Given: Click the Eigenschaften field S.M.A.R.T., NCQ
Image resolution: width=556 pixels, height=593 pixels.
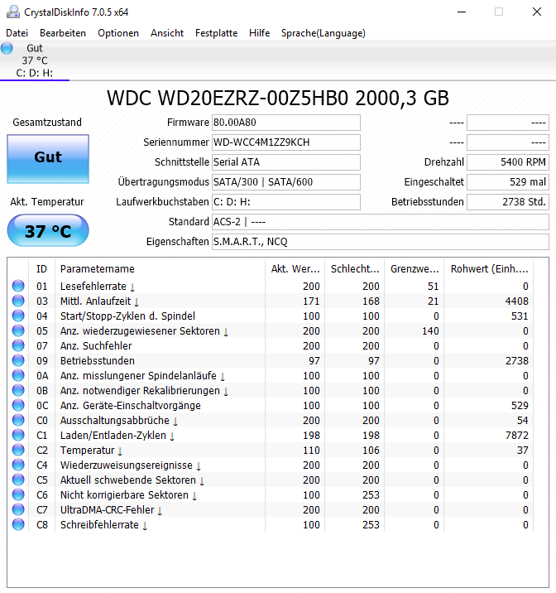Looking at the screenshot, I should click(380, 242).
